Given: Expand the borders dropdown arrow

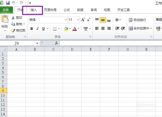Looking at the screenshot, I should pyautogui.click(x=59, y=28).
